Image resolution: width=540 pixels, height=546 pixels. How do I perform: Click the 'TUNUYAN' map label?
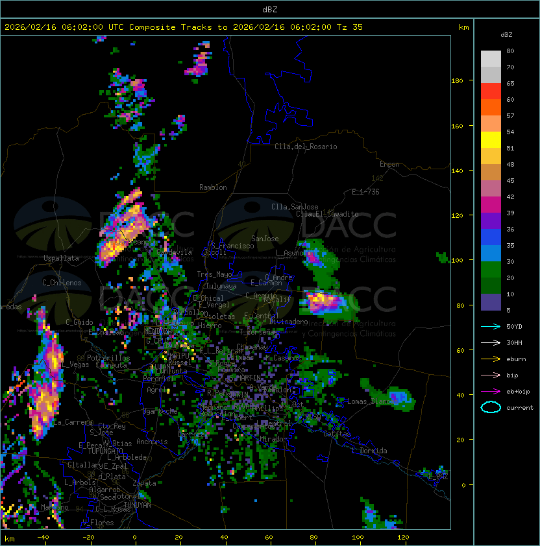138,505
